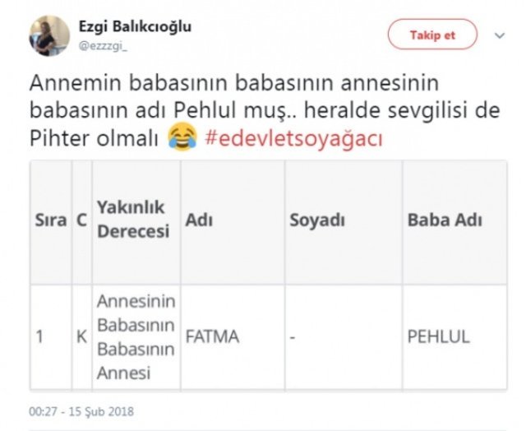The width and height of the screenshot is (526, 431).
Task: Select the Annesinin Babasının Babasının Annesi cell
Action: [136, 337]
